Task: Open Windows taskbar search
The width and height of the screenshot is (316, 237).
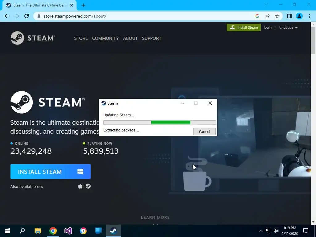Action: (22, 231)
